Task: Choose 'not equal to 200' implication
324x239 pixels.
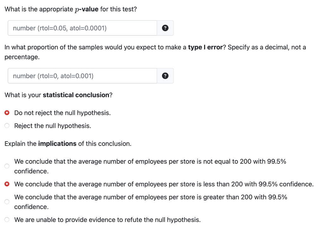Action: [7, 166]
